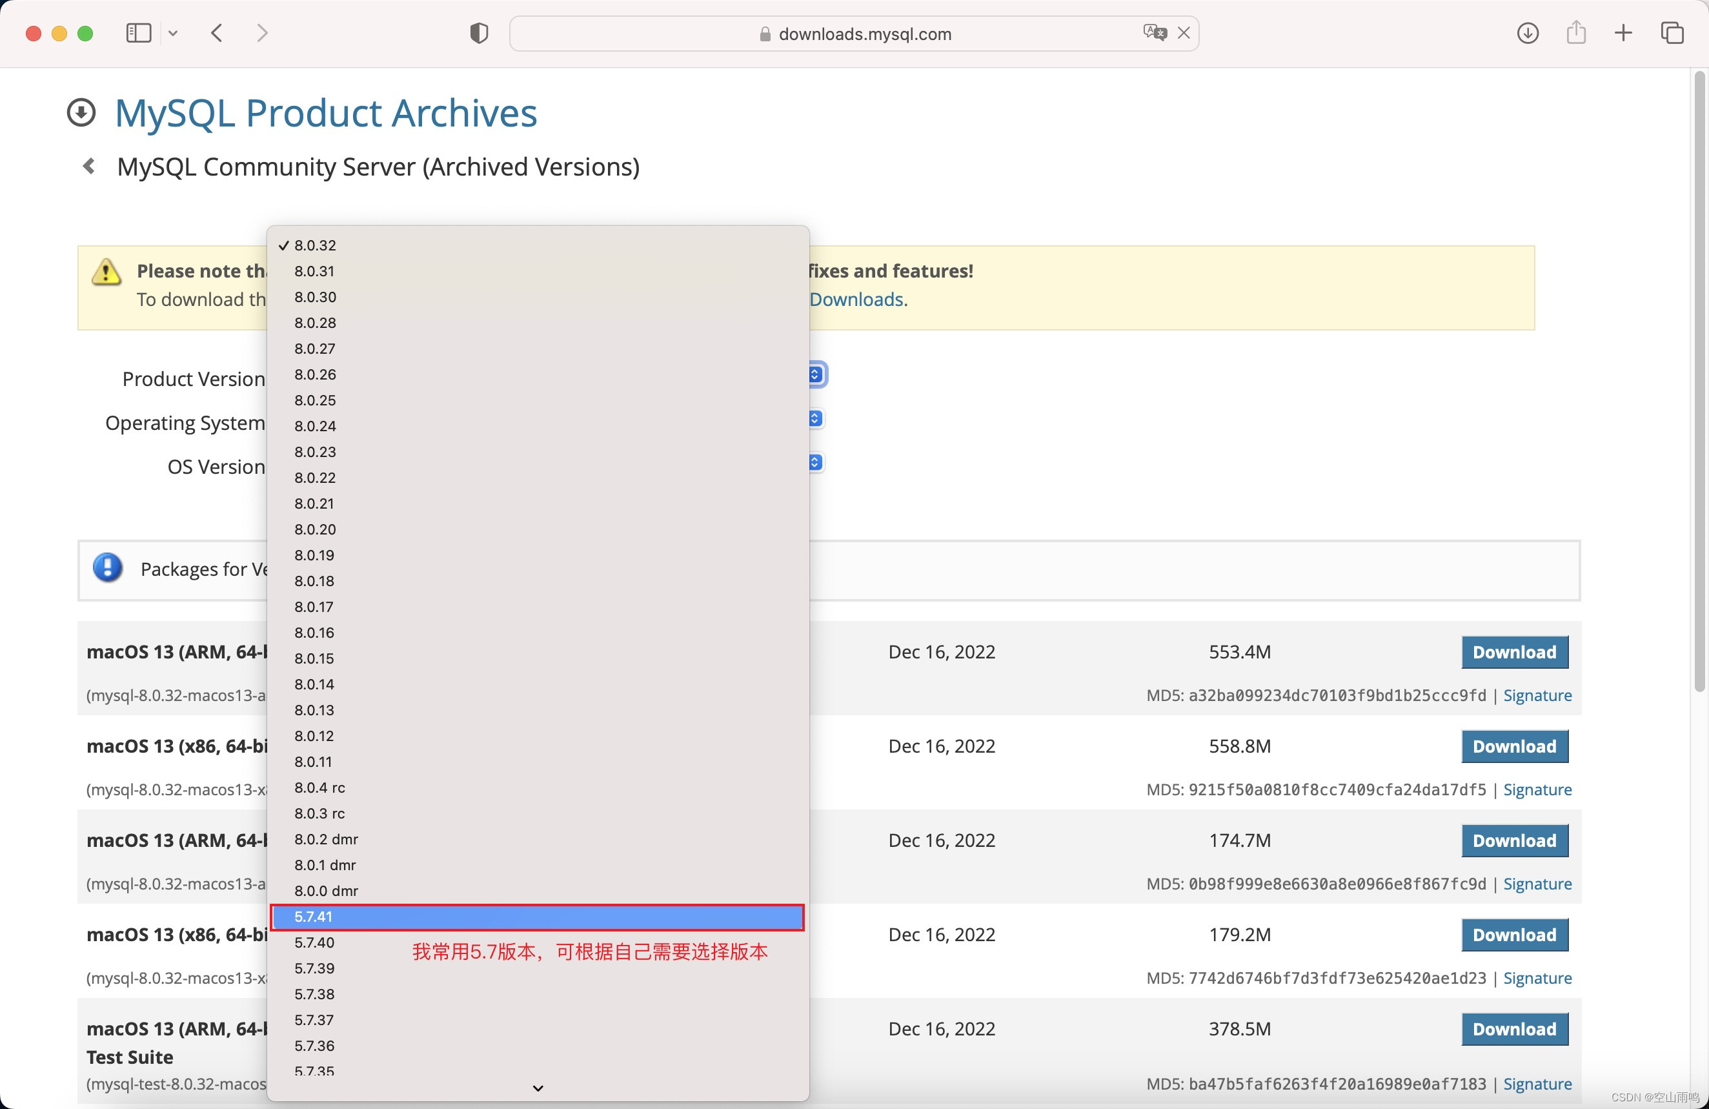Open the privacy report shield icon
The image size is (1709, 1109).
(479, 33)
